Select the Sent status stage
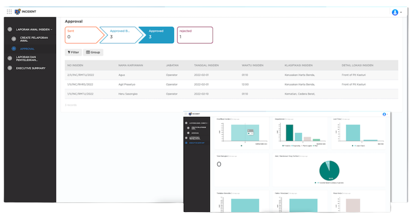 coord(83,35)
